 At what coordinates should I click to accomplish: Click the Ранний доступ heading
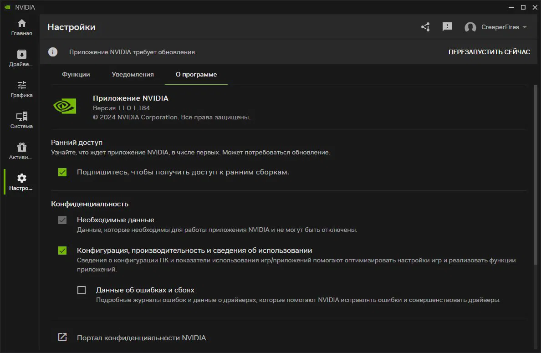coord(77,143)
